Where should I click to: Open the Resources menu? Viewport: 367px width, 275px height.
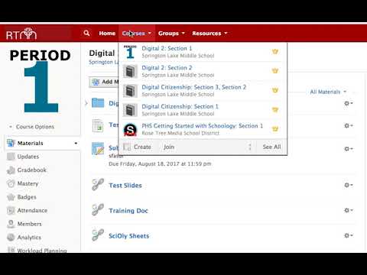(x=209, y=34)
